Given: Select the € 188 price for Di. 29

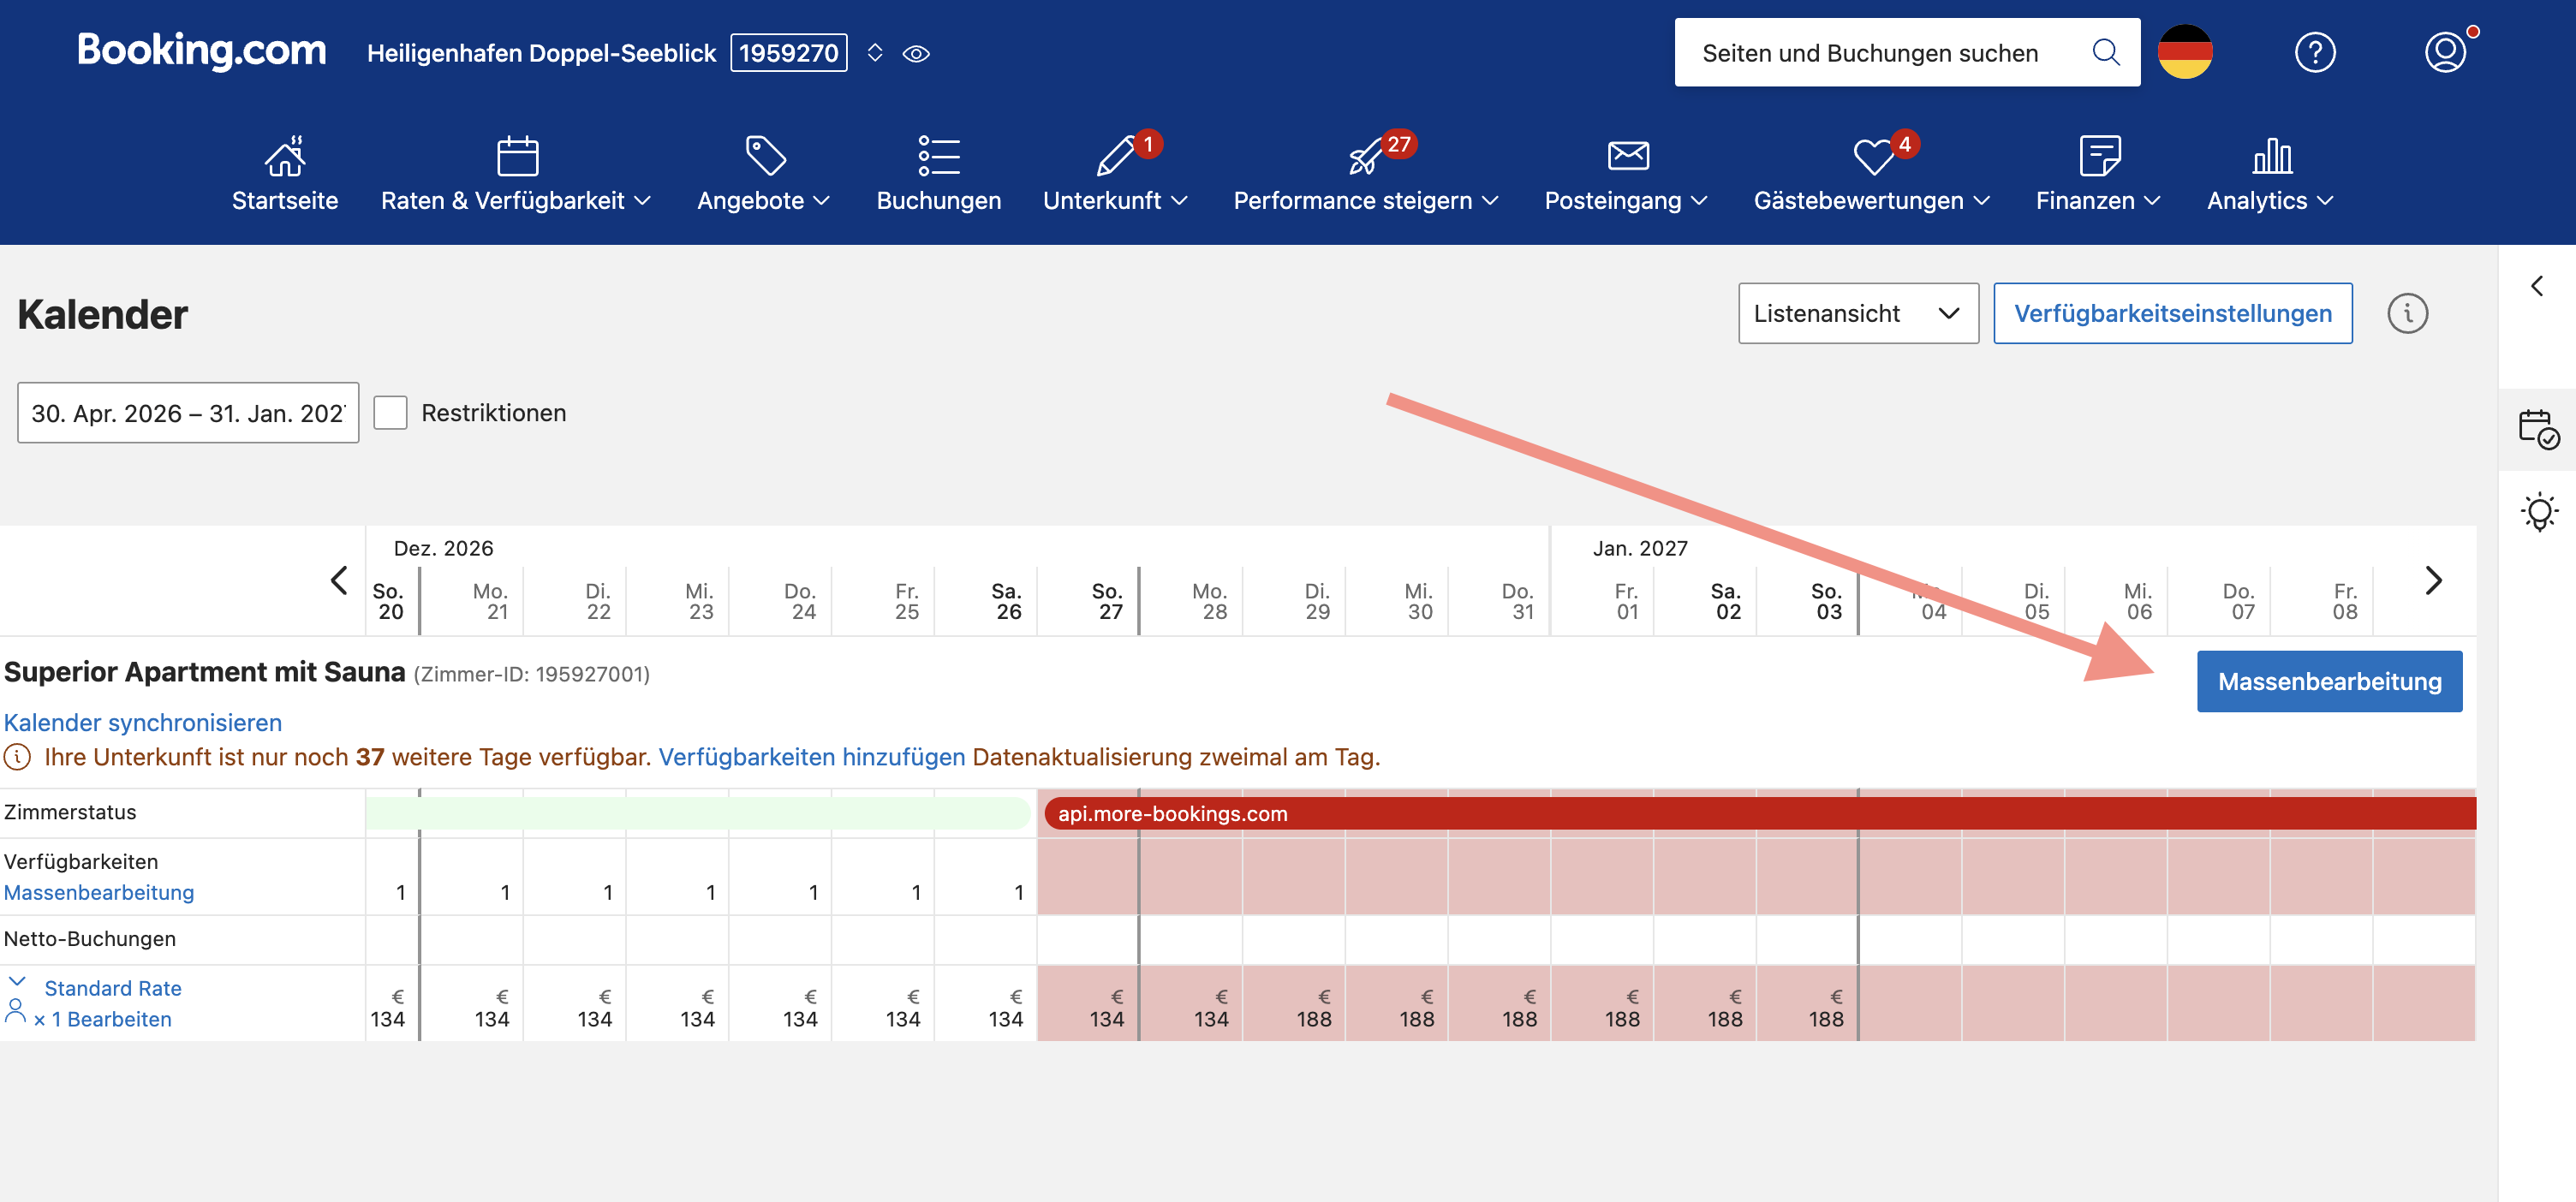Looking at the screenshot, I should click(1294, 1003).
